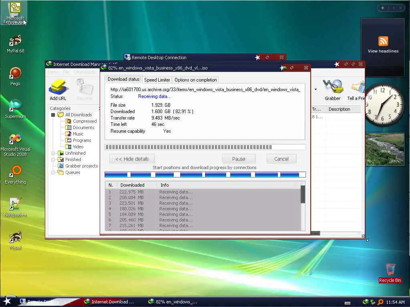This screenshot has height=307, width=410.
Task: Open the Supermium desktop shortcut
Action: point(15,109)
